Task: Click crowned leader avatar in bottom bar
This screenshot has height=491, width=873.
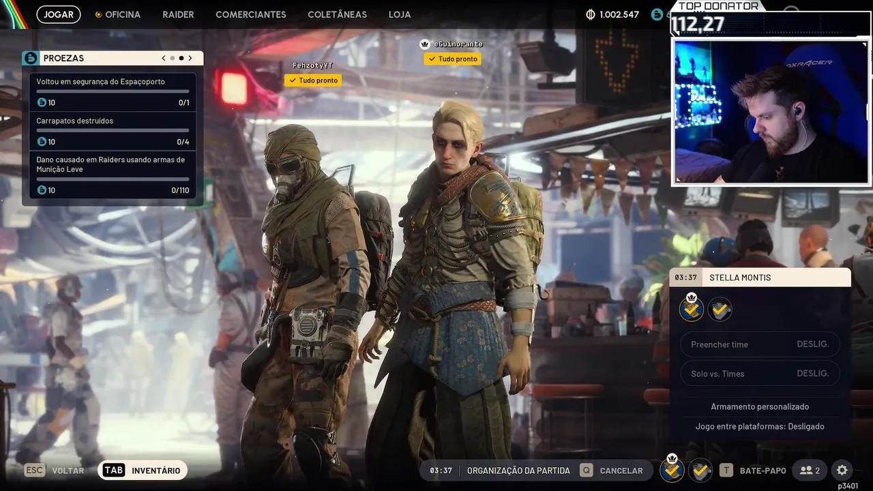Action: (672, 469)
